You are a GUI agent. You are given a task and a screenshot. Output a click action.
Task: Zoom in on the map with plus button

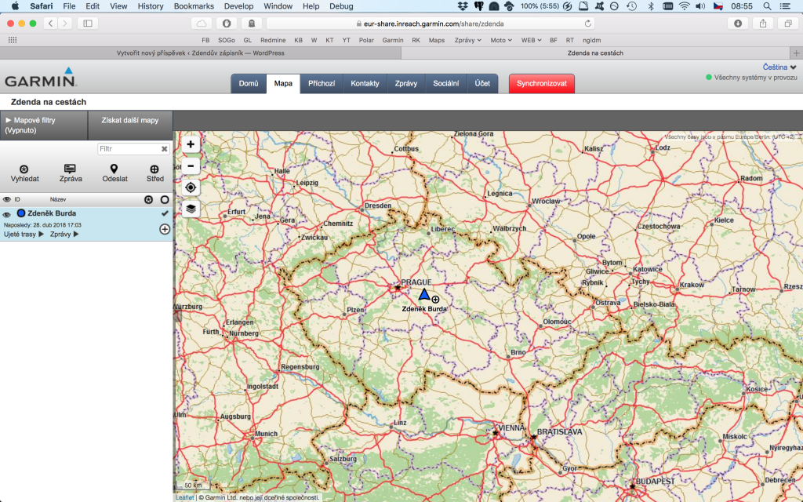(191, 144)
